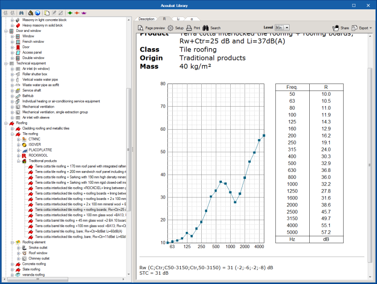This screenshot has width=377, height=284.
Task: Click the blue globe icon in toolbar
Action: tap(38, 13)
